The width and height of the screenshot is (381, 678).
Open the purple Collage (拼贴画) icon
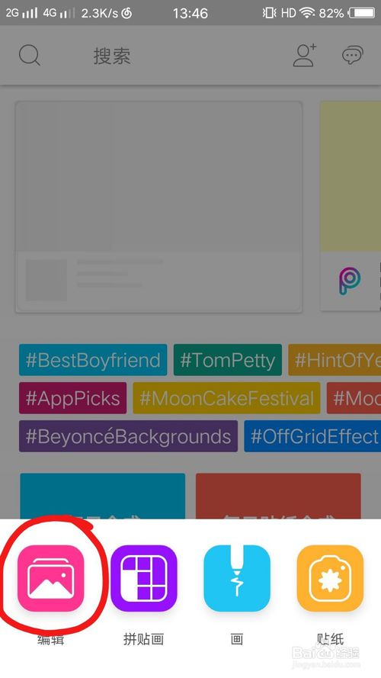pos(144,578)
